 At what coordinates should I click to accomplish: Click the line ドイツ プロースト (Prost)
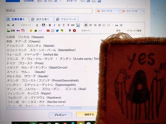coord(25,63)
